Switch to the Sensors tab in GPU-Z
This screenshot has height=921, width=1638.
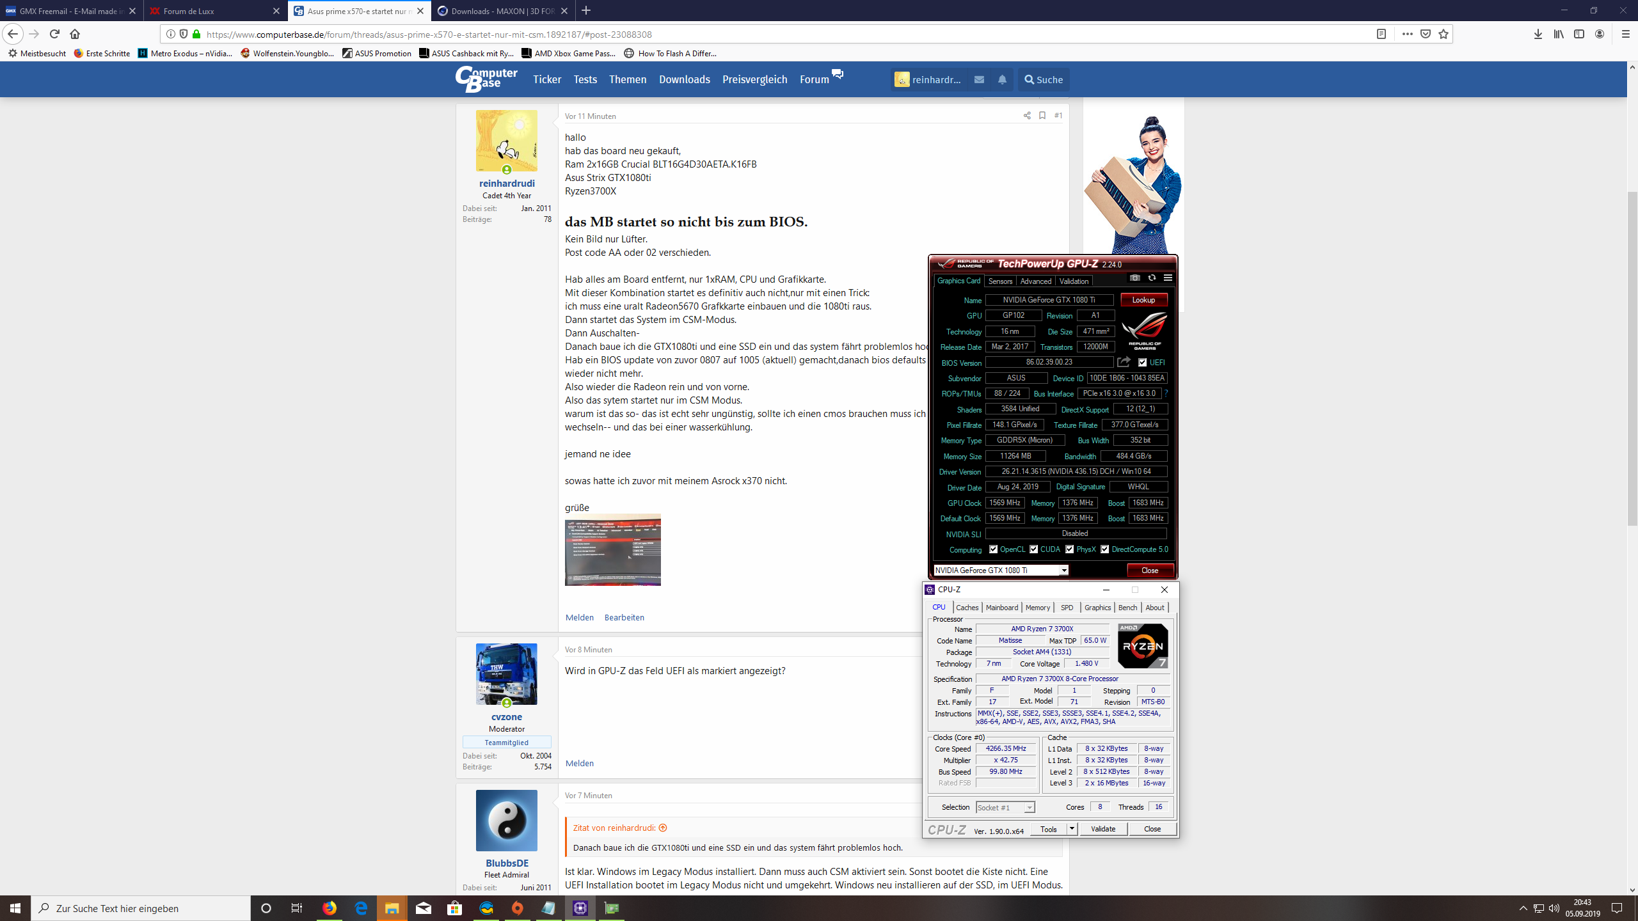pyautogui.click(x=1000, y=281)
